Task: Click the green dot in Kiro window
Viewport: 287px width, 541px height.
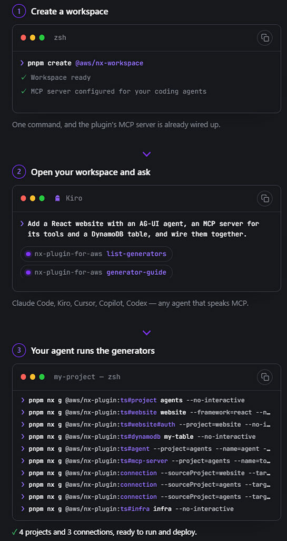Action: (x=42, y=198)
